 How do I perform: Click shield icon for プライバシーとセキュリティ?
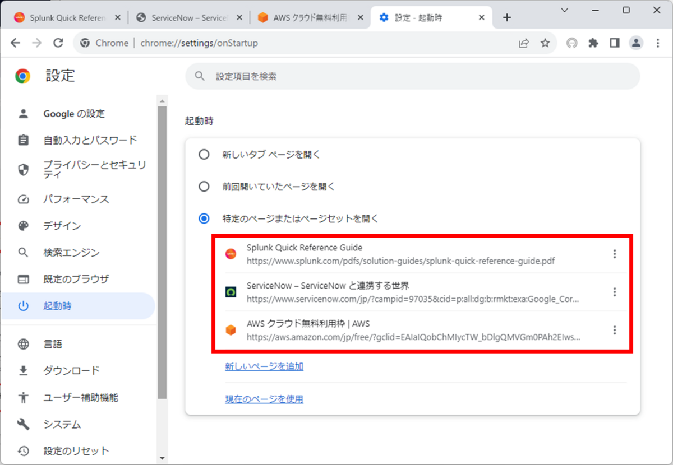click(23, 170)
